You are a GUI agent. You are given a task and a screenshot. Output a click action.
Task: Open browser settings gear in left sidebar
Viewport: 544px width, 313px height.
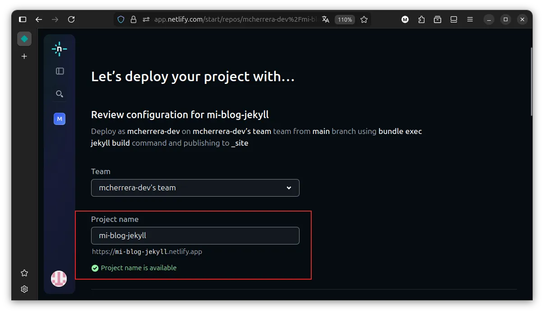click(x=24, y=289)
